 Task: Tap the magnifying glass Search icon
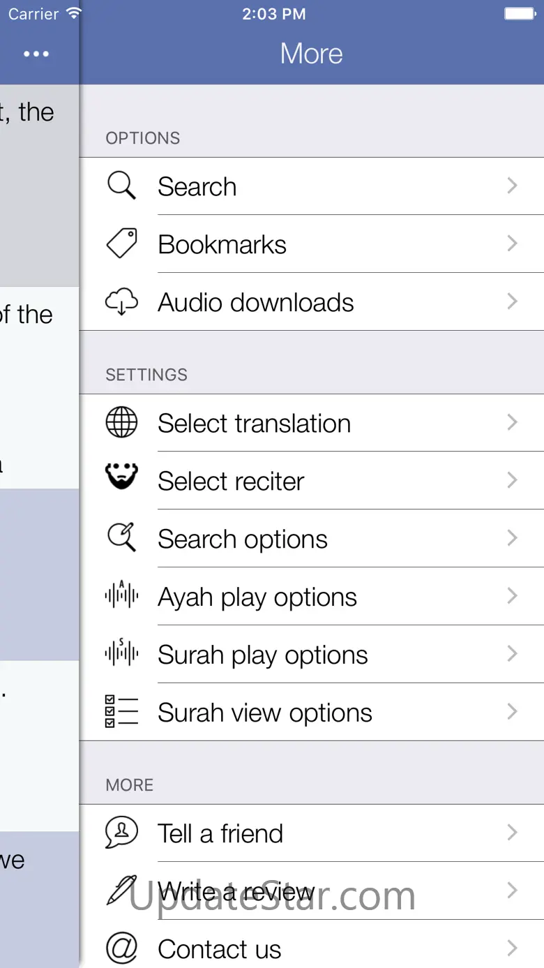click(x=121, y=186)
